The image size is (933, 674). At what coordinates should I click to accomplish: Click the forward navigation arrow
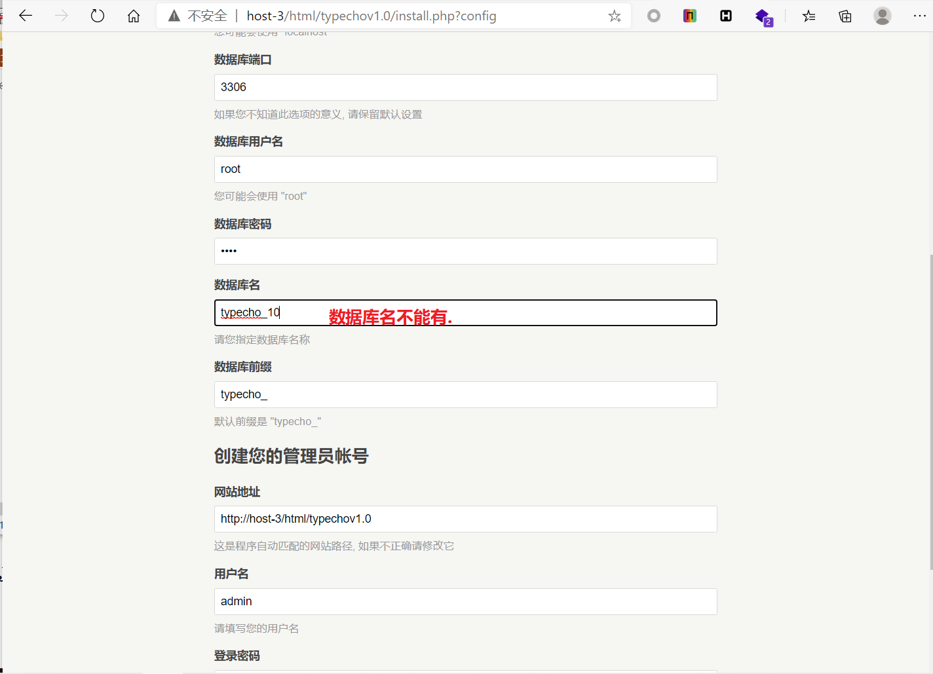tap(61, 15)
